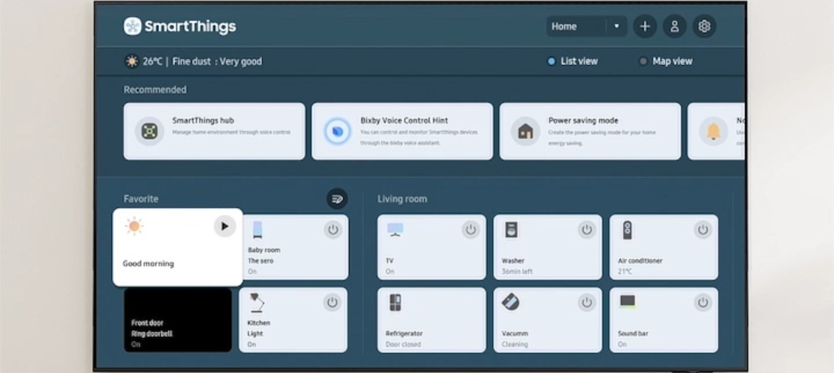Click the Washer 36min left status
The width and height of the screenshot is (834, 373).
click(517, 271)
